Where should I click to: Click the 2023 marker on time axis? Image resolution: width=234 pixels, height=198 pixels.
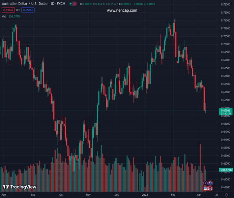145,195
